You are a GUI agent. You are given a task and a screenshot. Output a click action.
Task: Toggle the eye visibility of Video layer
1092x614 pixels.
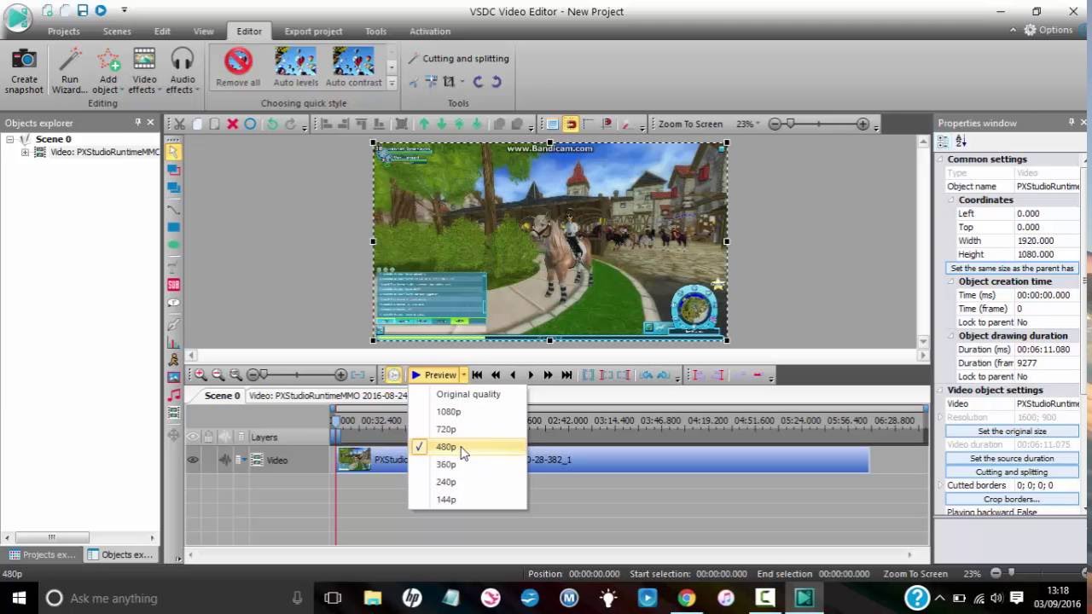(x=193, y=460)
